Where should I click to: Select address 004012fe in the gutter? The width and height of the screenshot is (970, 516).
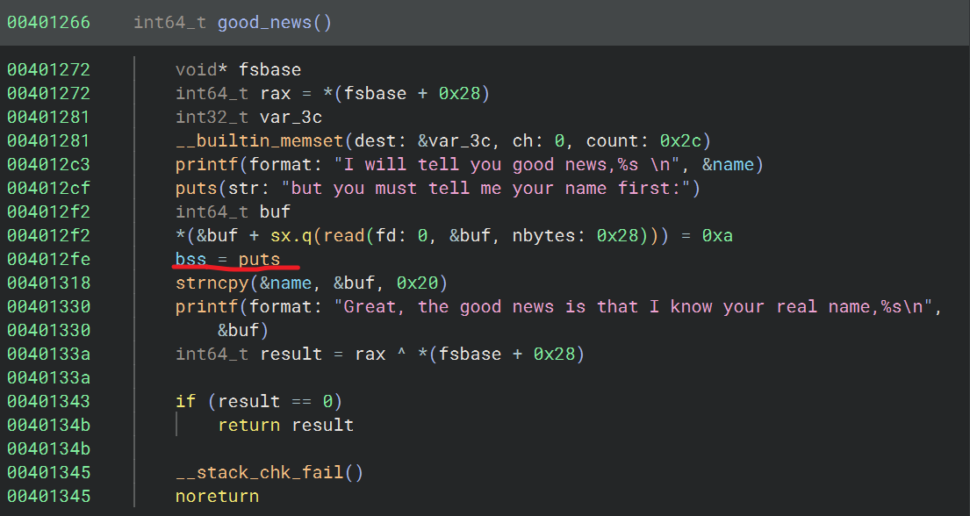coord(48,259)
